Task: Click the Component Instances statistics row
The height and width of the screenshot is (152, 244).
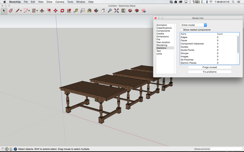Action: [x=209, y=44]
